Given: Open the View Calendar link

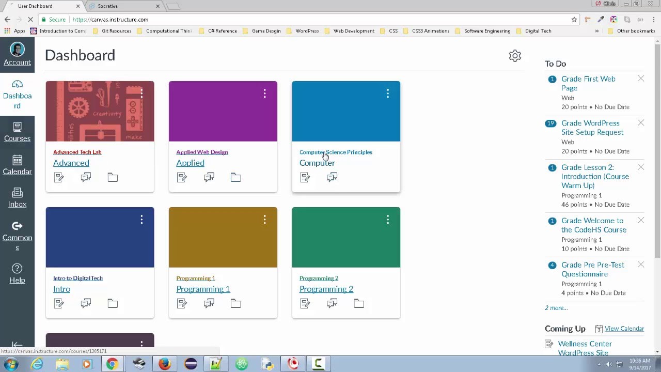Looking at the screenshot, I should [x=624, y=328].
